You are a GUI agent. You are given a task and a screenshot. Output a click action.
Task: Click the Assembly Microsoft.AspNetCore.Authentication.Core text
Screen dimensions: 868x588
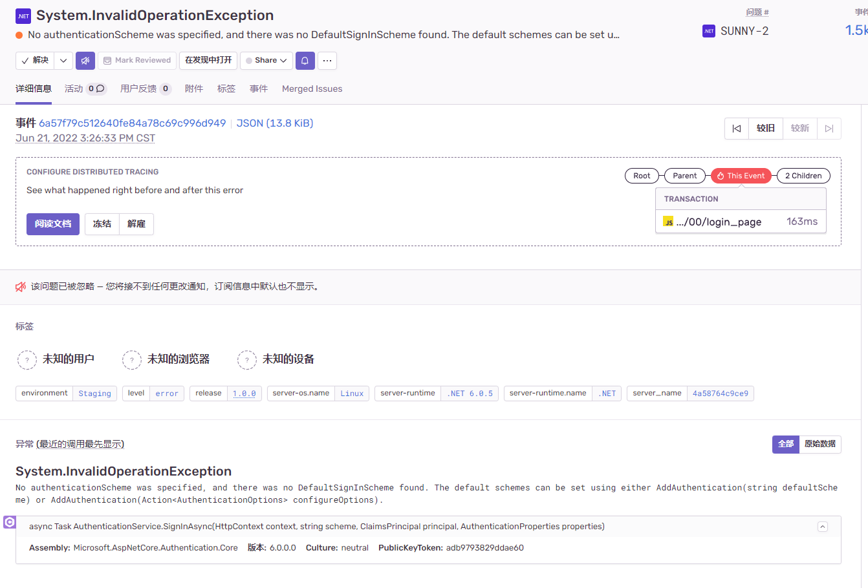pos(133,548)
